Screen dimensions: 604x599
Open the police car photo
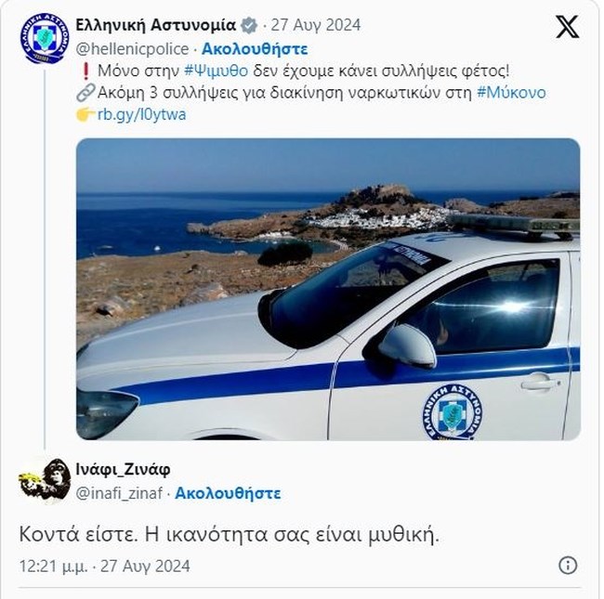(x=328, y=289)
